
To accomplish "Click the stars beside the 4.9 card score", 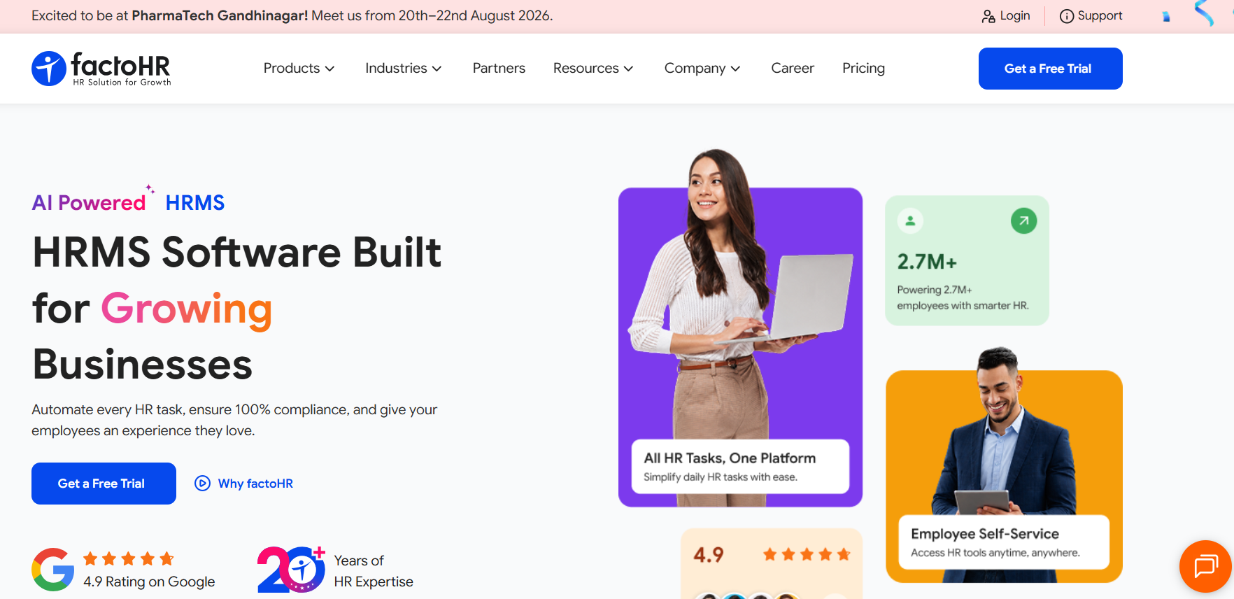I will coord(807,555).
